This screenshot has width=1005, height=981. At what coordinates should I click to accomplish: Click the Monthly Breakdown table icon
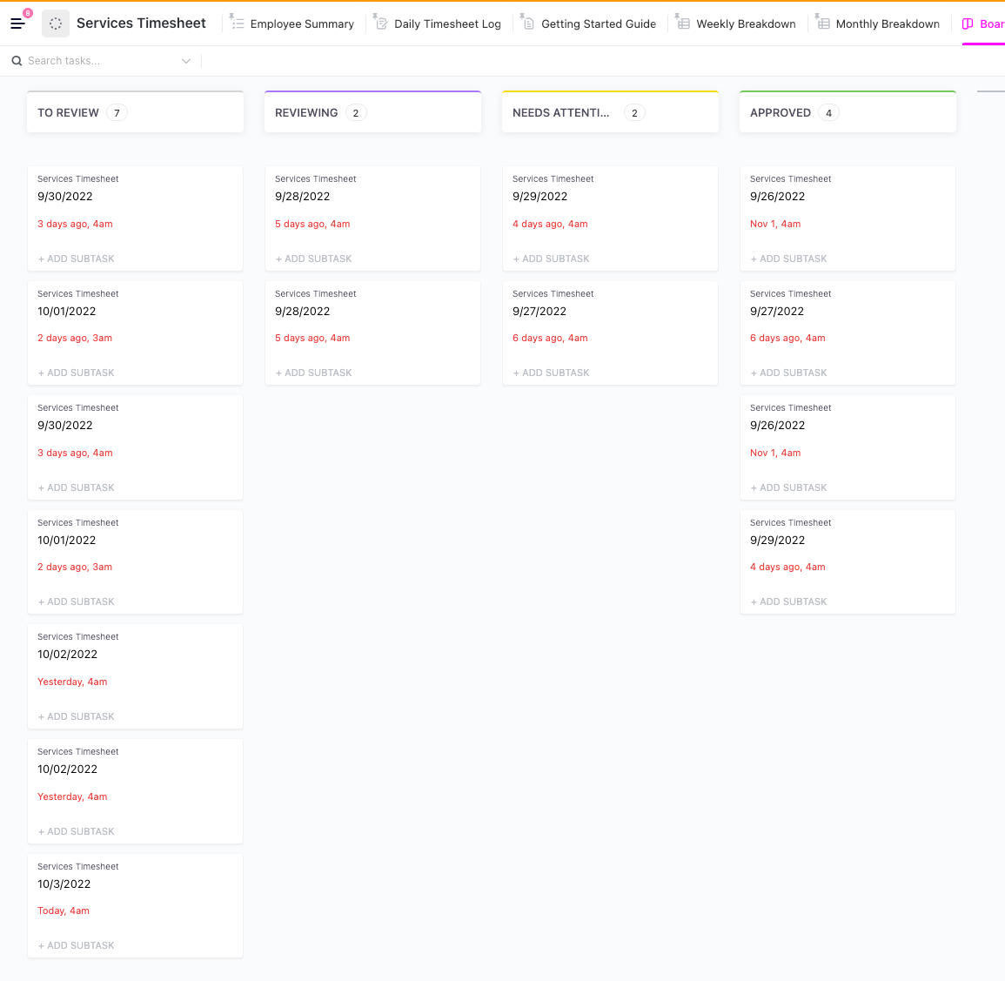pyautogui.click(x=823, y=24)
